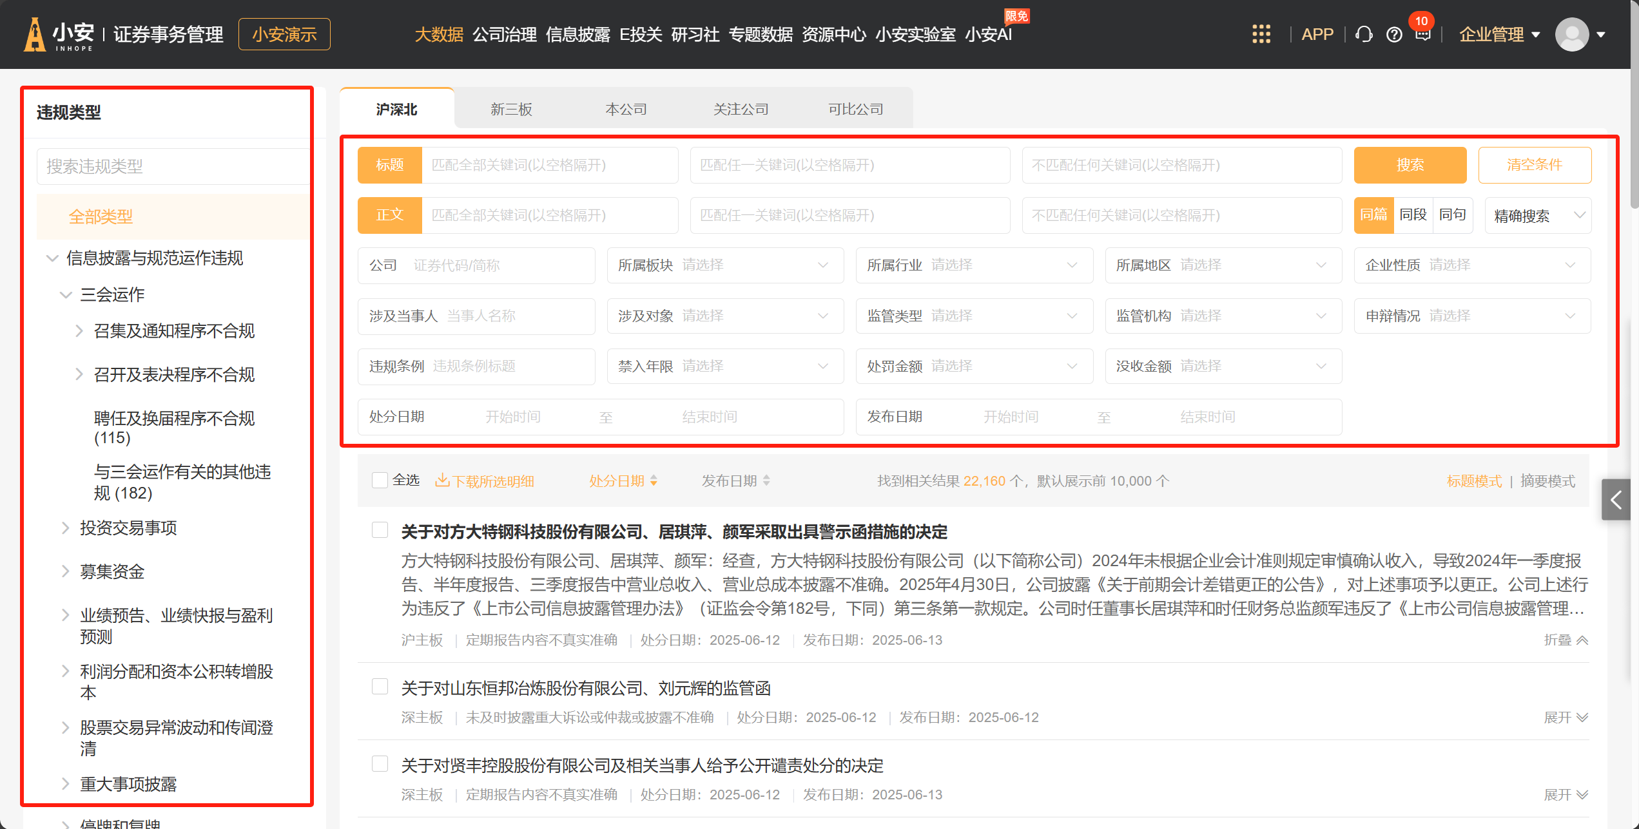Open 所属板块 dropdown
Screen dimensions: 1639x829
pos(725,265)
